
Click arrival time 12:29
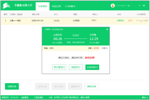pos(94,39)
